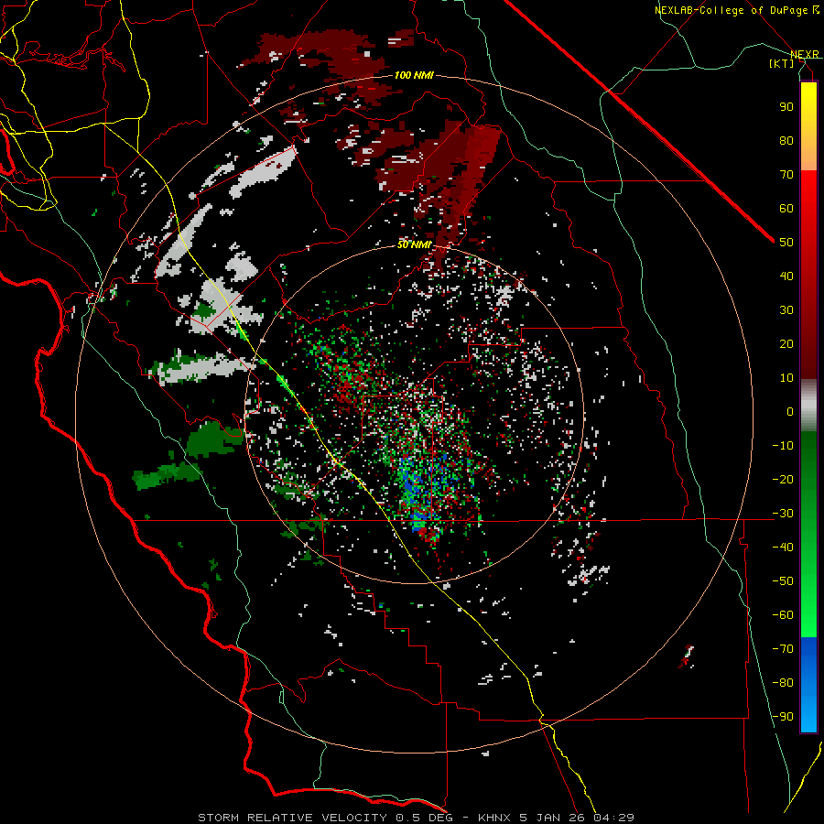The width and height of the screenshot is (824, 824).
Task: Select the 100 NMI range ring label
Action: [x=414, y=75]
